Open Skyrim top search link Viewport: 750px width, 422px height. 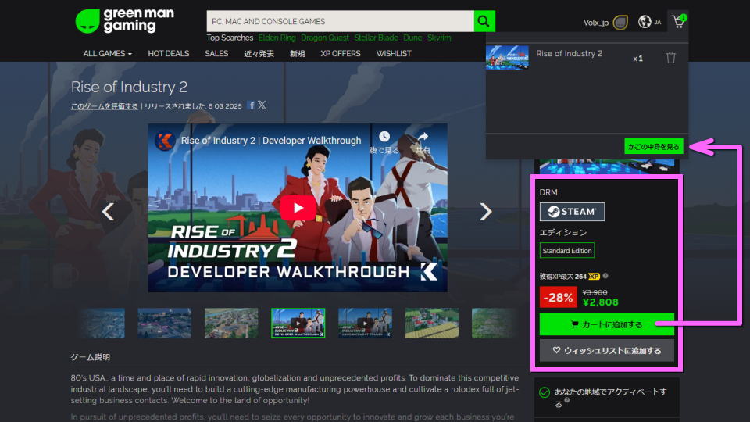pos(439,38)
